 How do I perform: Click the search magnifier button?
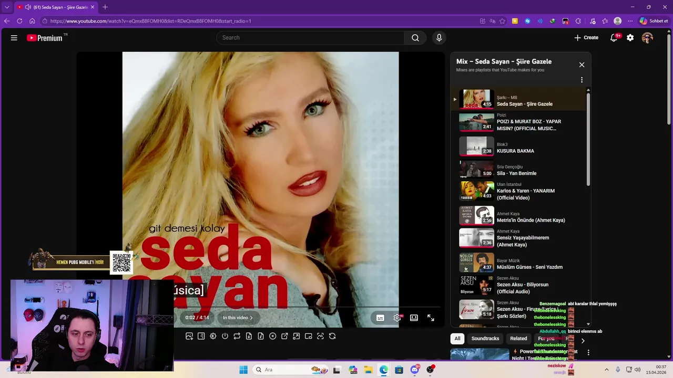(x=415, y=38)
